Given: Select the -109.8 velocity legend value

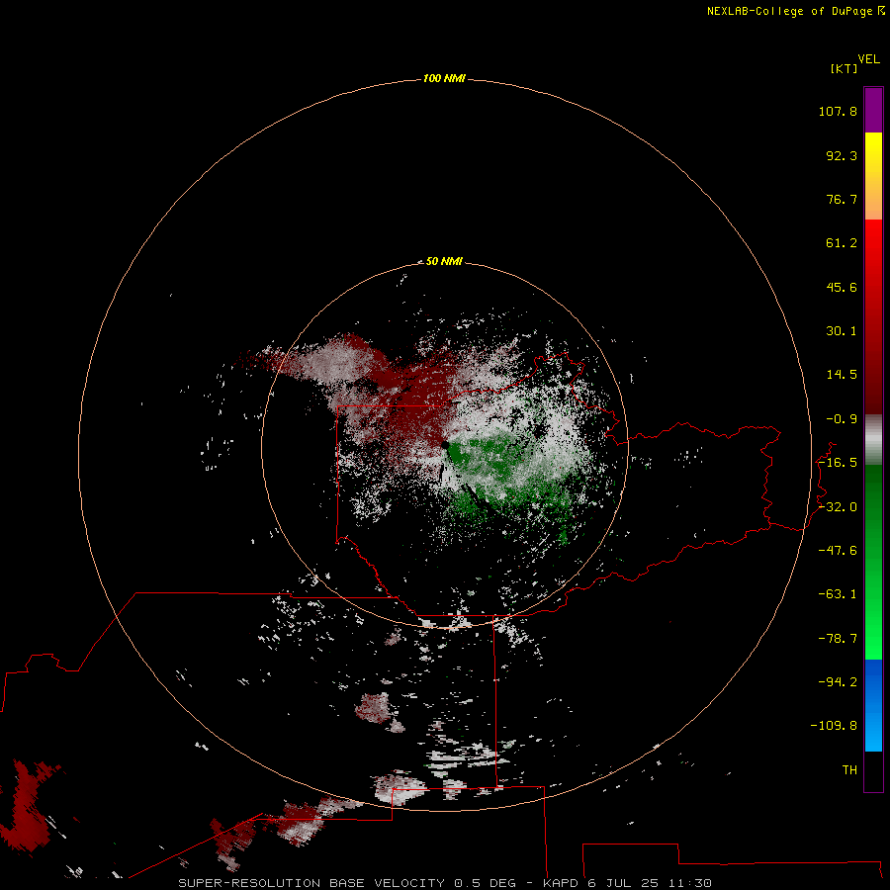Looking at the screenshot, I should tap(834, 726).
